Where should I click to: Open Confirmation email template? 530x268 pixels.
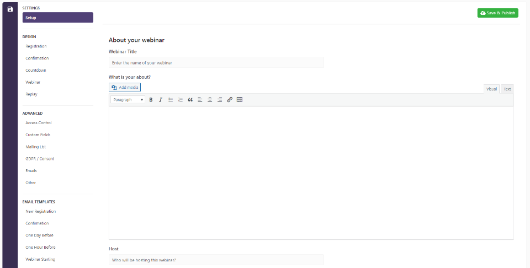[x=37, y=223]
